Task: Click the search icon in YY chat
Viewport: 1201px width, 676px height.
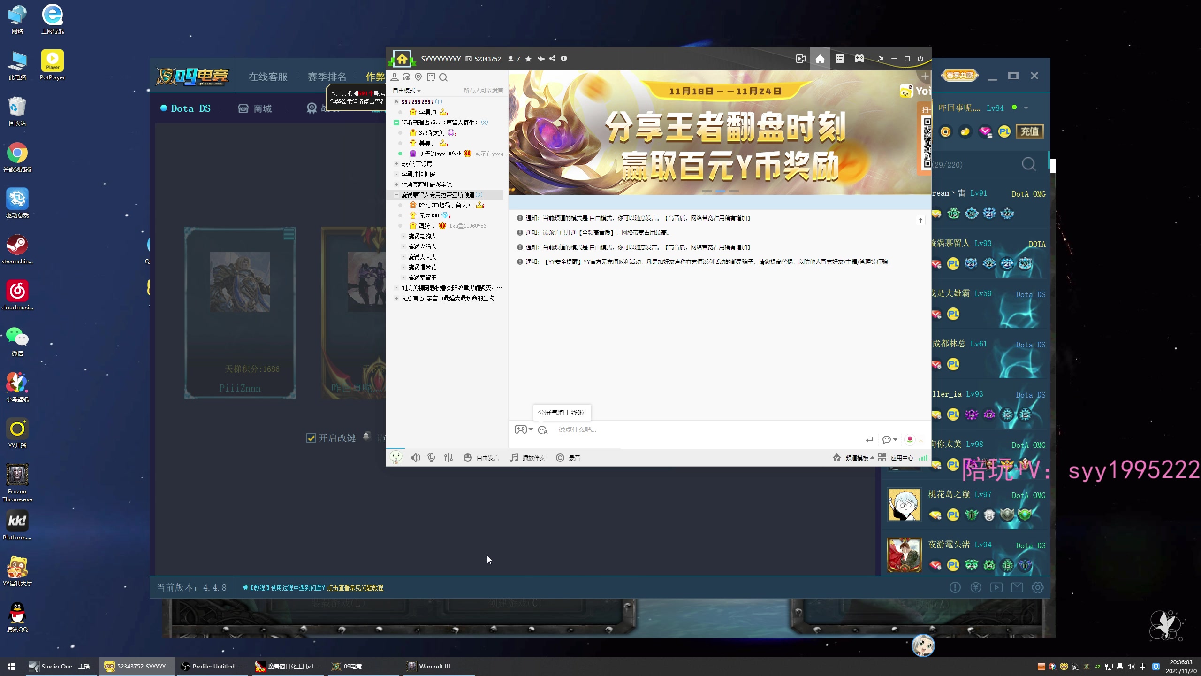Action: coord(444,76)
